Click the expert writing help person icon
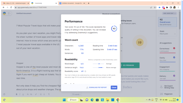The height and width of the screenshot is (103, 183). click(x=161, y=87)
